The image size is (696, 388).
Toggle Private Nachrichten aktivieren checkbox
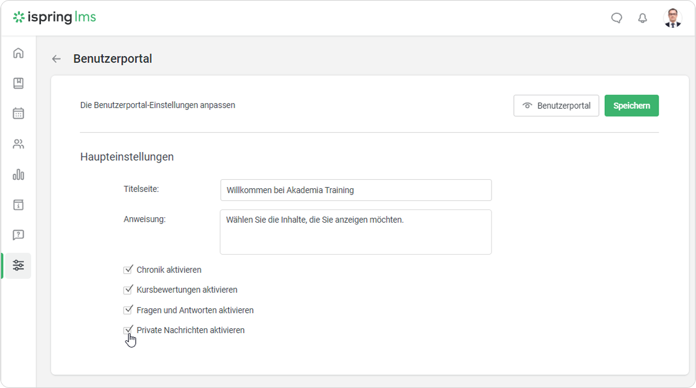[128, 330]
